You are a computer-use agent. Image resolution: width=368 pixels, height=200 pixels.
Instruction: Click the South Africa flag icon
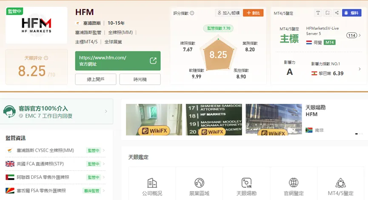309,130
